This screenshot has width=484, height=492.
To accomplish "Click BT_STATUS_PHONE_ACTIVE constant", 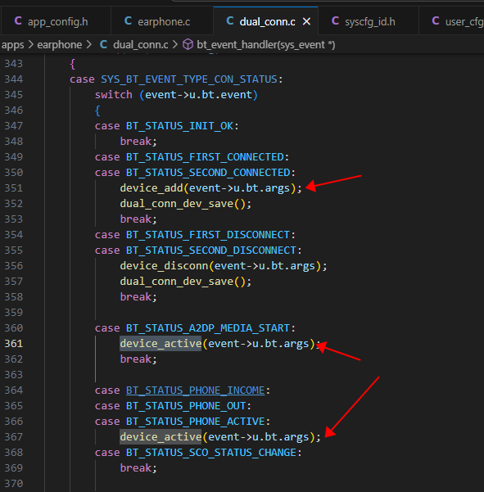I will [x=195, y=421].
